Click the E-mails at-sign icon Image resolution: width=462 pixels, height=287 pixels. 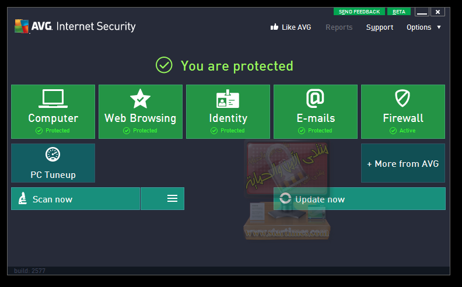[x=315, y=99]
